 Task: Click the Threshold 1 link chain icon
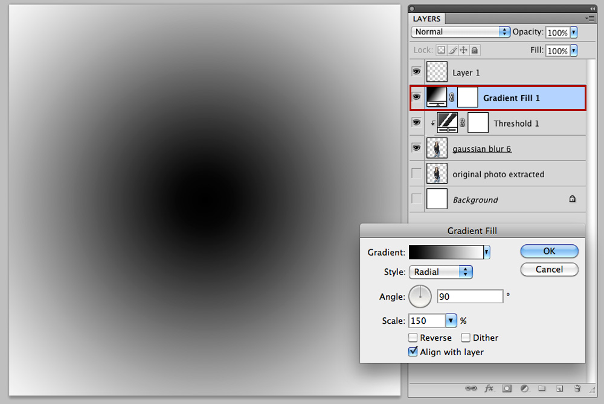tap(462, 123)
